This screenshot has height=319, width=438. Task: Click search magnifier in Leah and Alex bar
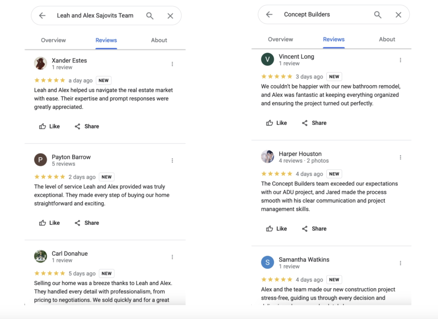(150, 16)
